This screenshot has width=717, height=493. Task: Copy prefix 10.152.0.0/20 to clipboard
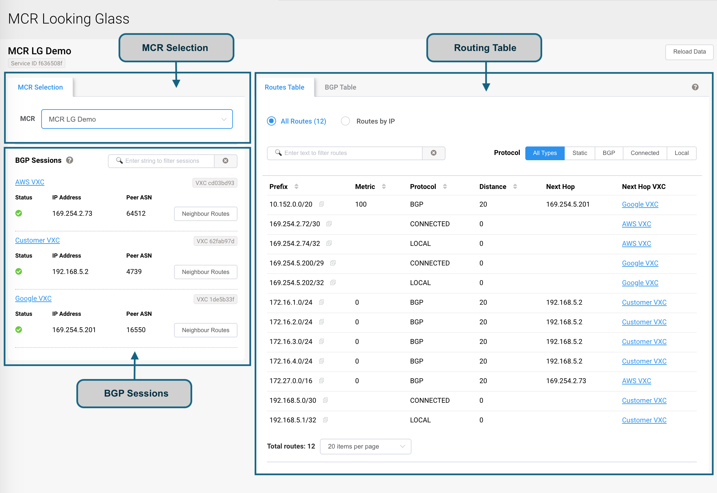click(322, 204)
